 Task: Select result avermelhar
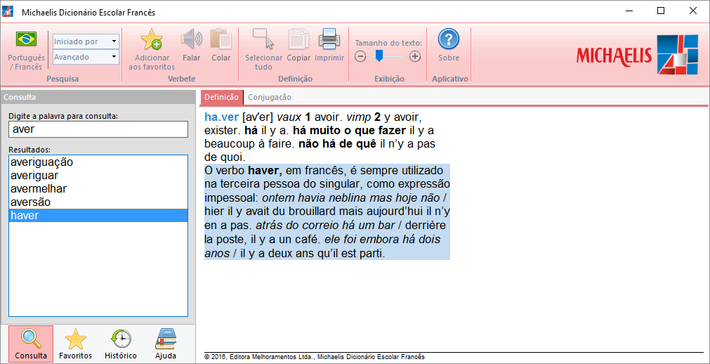(98, 188)
